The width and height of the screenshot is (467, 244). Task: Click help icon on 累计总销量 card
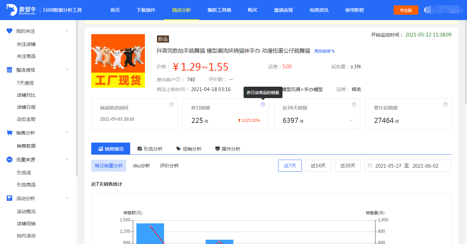[446, 104]
